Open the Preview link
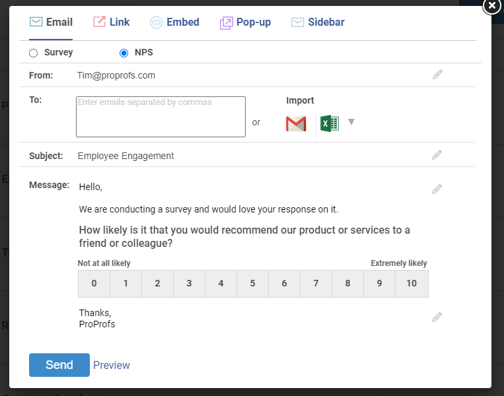504x396 pixels. (112, 365)
